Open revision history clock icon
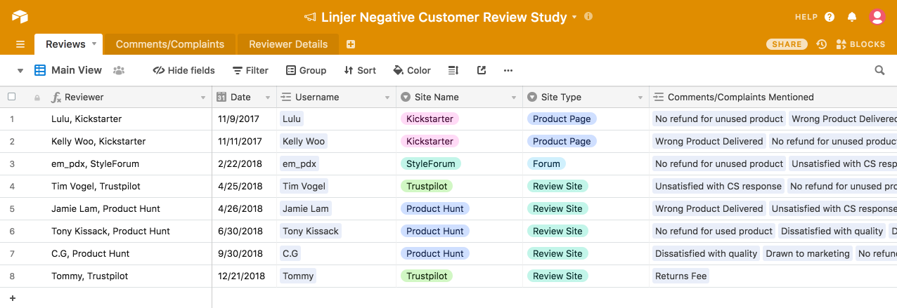Viewport: 897px width, 308px height. (x=821, y=44)
